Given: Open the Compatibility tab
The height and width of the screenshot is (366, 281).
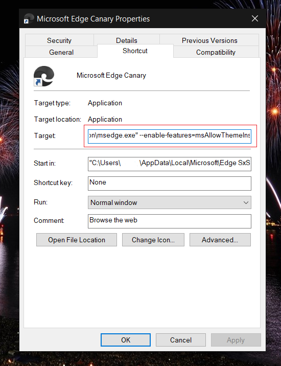Looking at the screenshot, I should (x=216, y=52).
